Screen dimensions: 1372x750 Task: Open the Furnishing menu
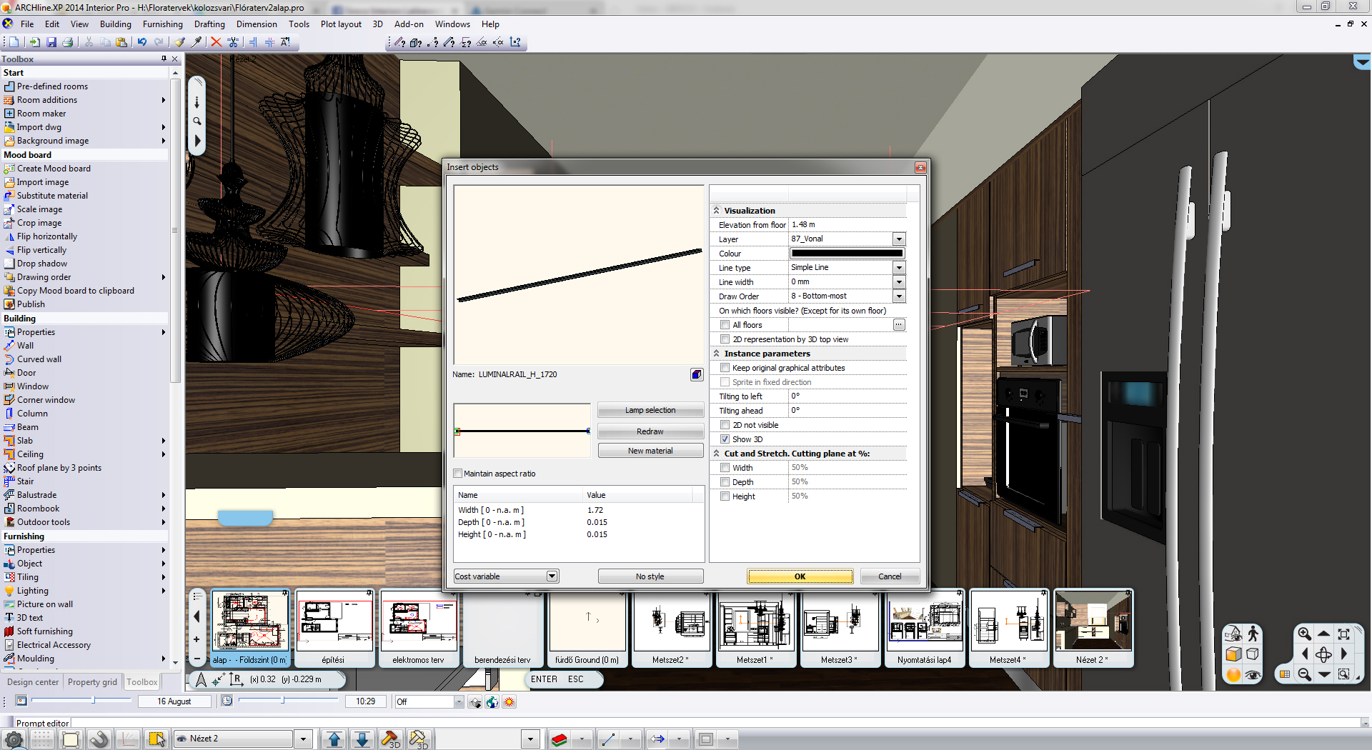pyautogui.click(x=162, y=24)
